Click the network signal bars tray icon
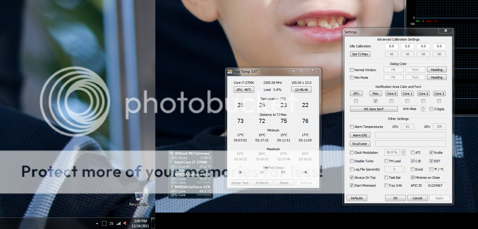Viewport: 478px width, 229px height. (118, 223)
